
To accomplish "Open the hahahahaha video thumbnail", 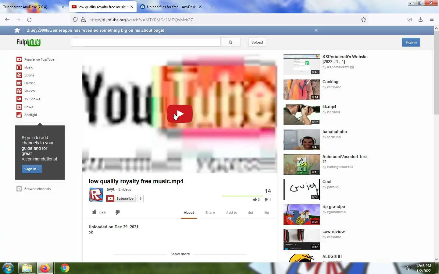I will tap(302, 139).
